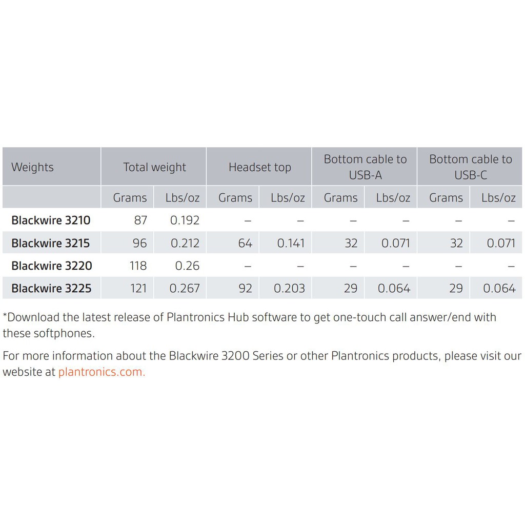Select the 118 grams total weight cell
Viewport: 525px width, 525px height.
(x=138, y=266)
